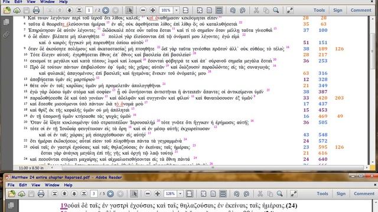Image resolution: width=378 pixels, height=212 pixels.
Task: Zoom in with the plus button in the top window
Action: point(152,11)
